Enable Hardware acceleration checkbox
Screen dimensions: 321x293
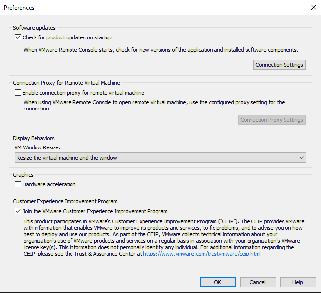pyautogui.click(x=18, y=184)
